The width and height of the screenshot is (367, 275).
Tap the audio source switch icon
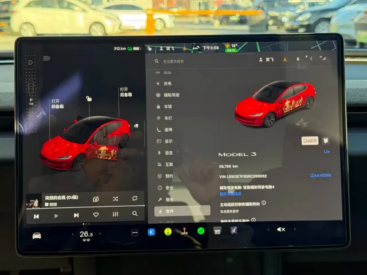pos(96,199)
